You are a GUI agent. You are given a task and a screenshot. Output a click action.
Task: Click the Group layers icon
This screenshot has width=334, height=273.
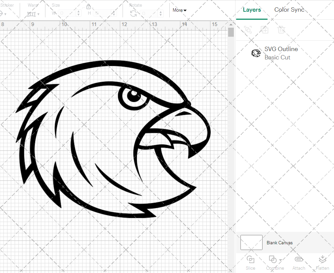(248, 30)
